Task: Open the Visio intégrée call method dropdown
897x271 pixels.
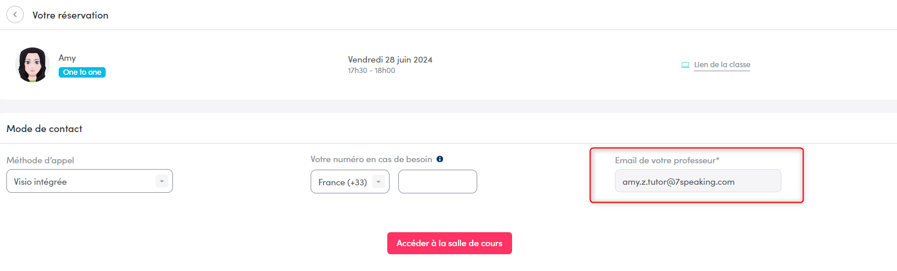Action: point(89,181)
